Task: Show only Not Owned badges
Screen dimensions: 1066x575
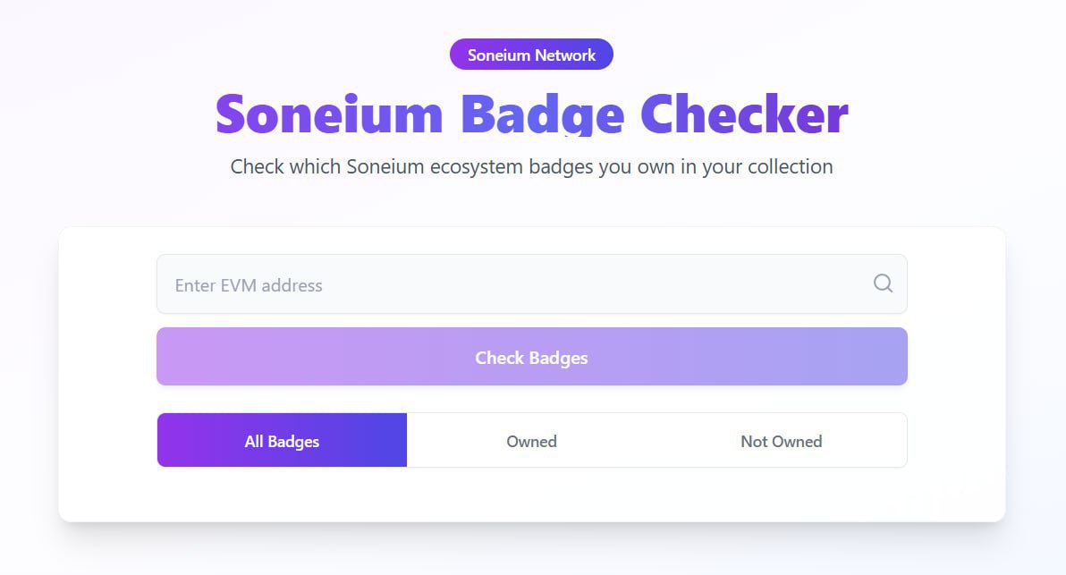Action: tap(781, 441)
